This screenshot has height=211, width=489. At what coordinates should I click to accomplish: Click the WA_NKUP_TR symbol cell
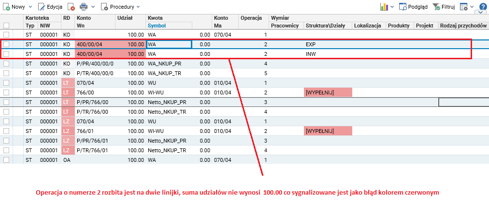(x=169, y=73)
